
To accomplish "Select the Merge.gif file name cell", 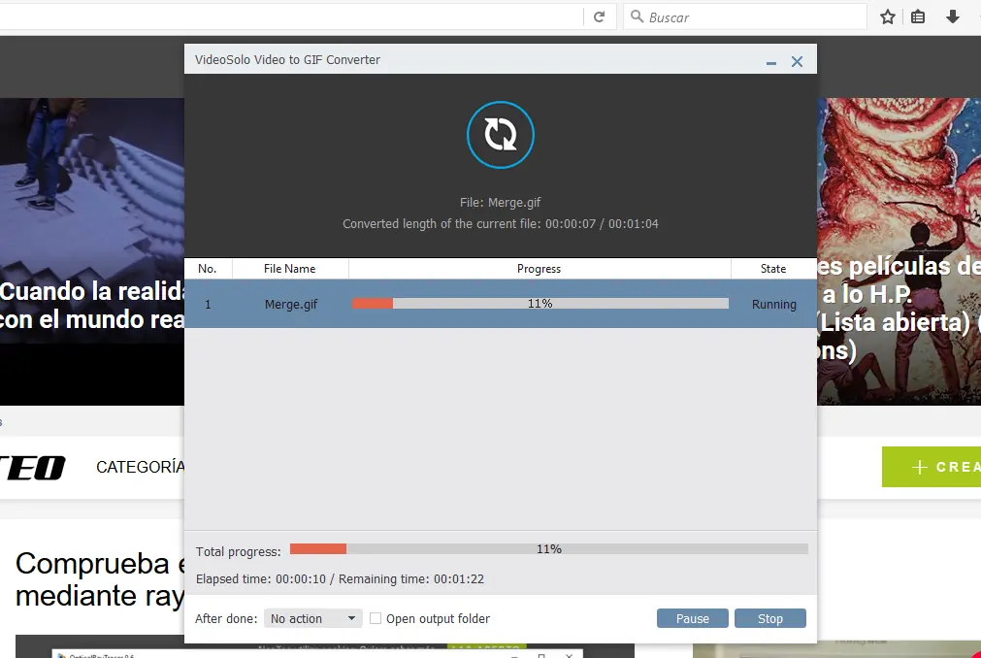I will [291, 304].
